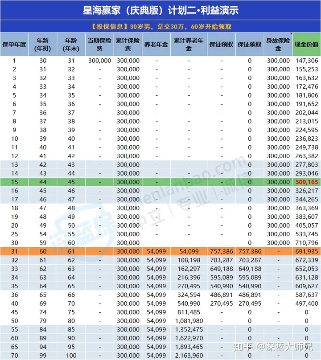321x360 pixels.
Task: Select the 现金价值 green header cell
Action: tap(306, 45)
